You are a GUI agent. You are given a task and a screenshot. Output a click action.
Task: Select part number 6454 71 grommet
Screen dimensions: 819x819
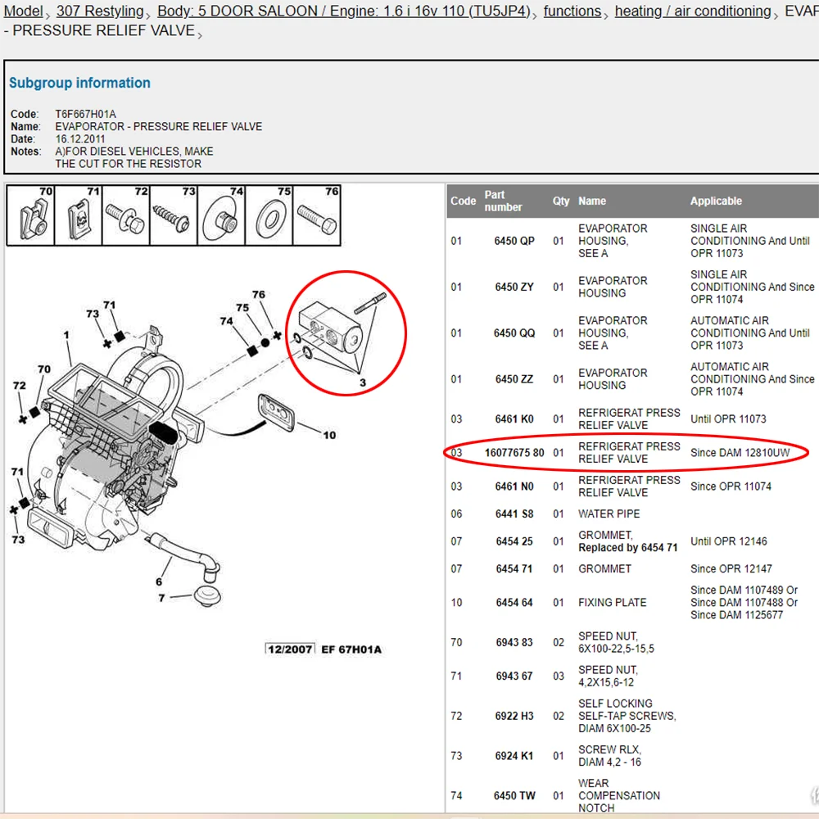[x=514, y=569]
